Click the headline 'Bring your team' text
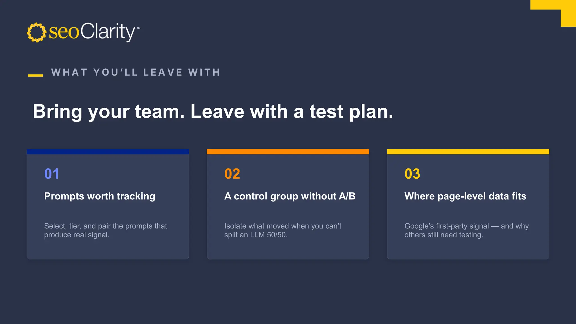 point(109,112)
